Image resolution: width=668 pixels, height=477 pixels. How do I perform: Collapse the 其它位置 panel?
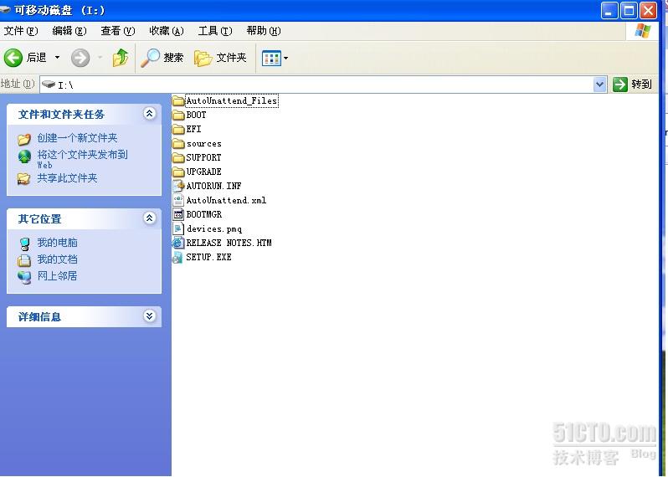[149, 218]
